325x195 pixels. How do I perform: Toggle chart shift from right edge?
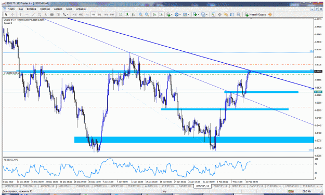pos(161,15)
